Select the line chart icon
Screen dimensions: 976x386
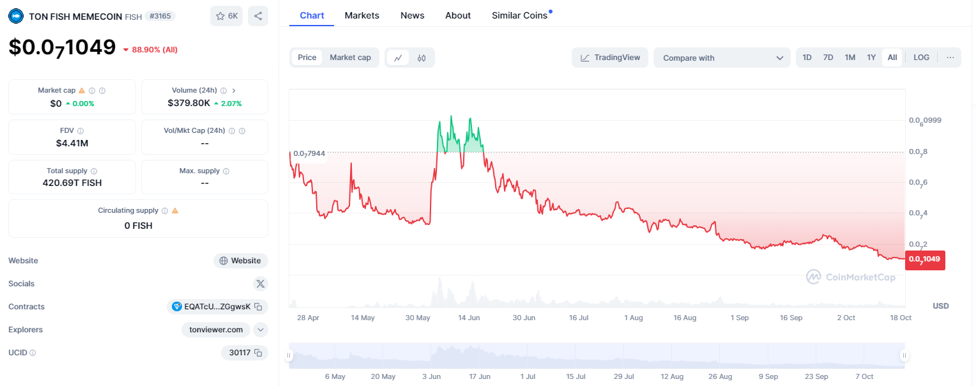398,58
